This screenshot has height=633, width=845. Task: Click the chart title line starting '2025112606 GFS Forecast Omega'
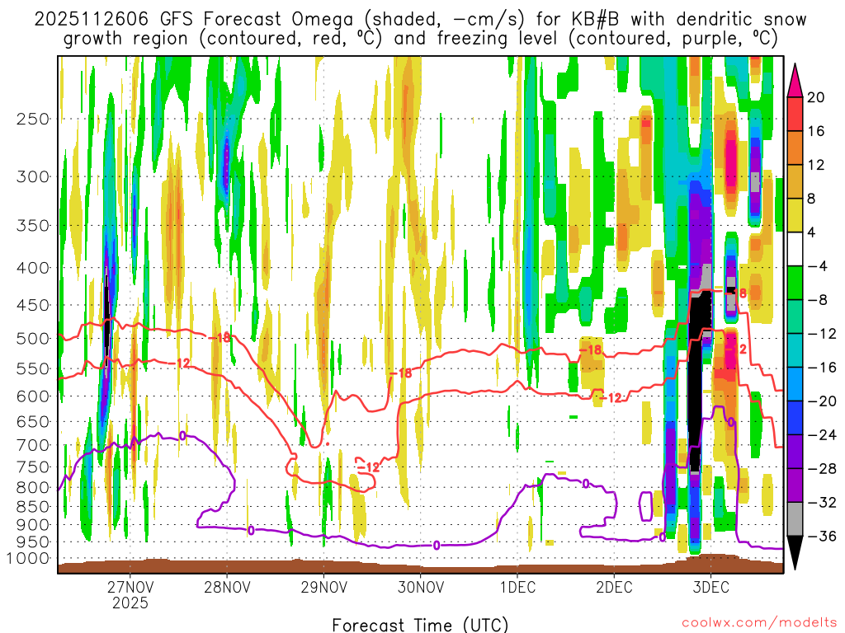click(420, 19)
